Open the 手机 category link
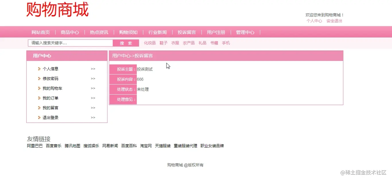This screenshot has width=392, height=181. click(x=226, y=43)
